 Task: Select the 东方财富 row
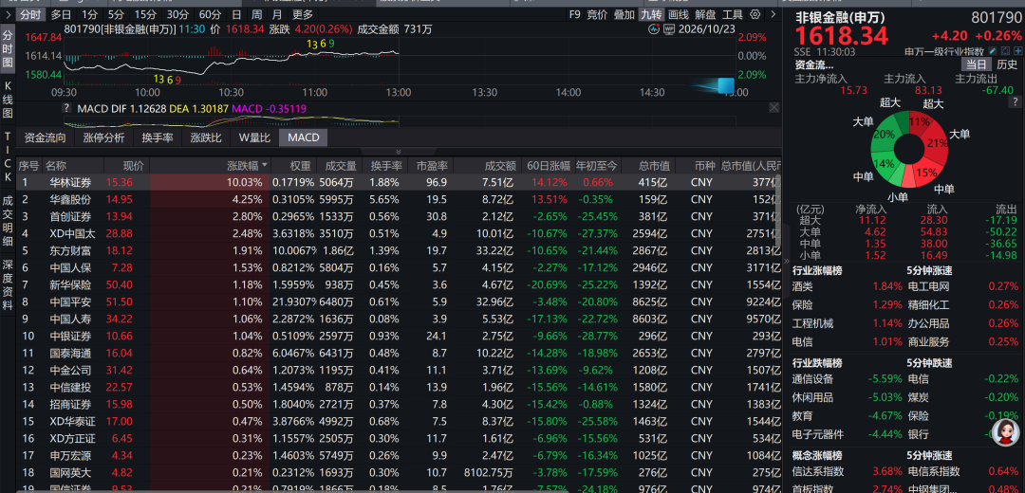pos(399,250)
